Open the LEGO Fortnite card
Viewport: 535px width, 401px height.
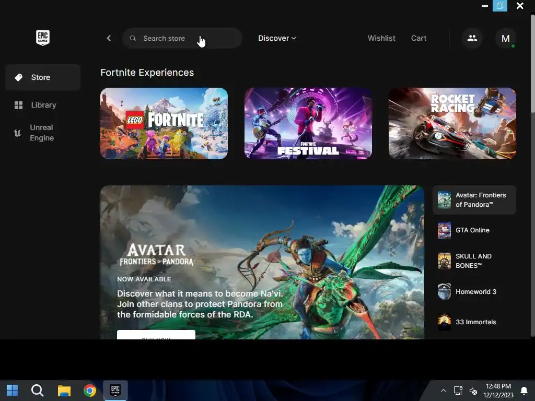pyautogui.click(x=164, y=123)
